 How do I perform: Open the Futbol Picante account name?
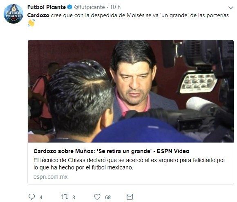[47, 7]
